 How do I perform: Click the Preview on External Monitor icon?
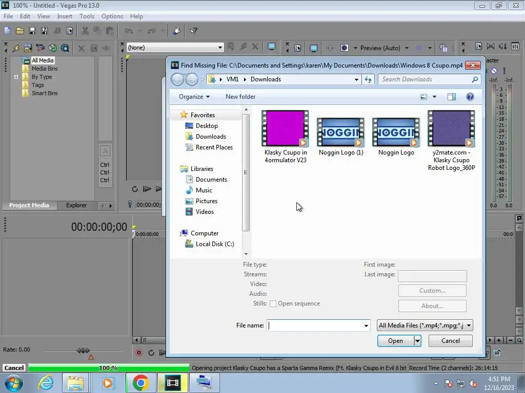(314, 48)
